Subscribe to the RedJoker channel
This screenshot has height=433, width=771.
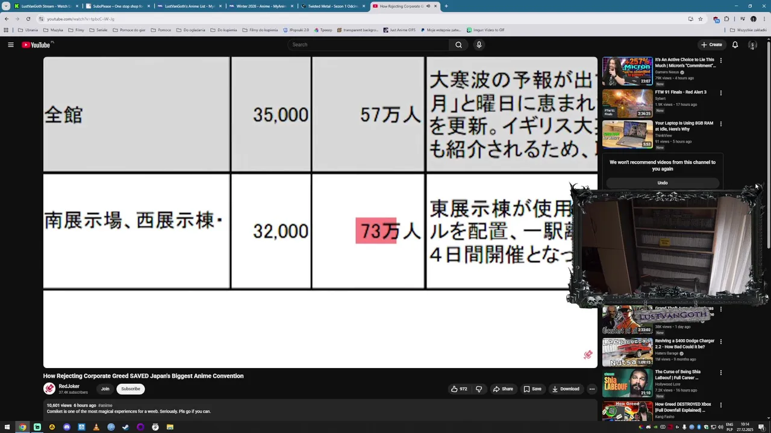[130, 389]
